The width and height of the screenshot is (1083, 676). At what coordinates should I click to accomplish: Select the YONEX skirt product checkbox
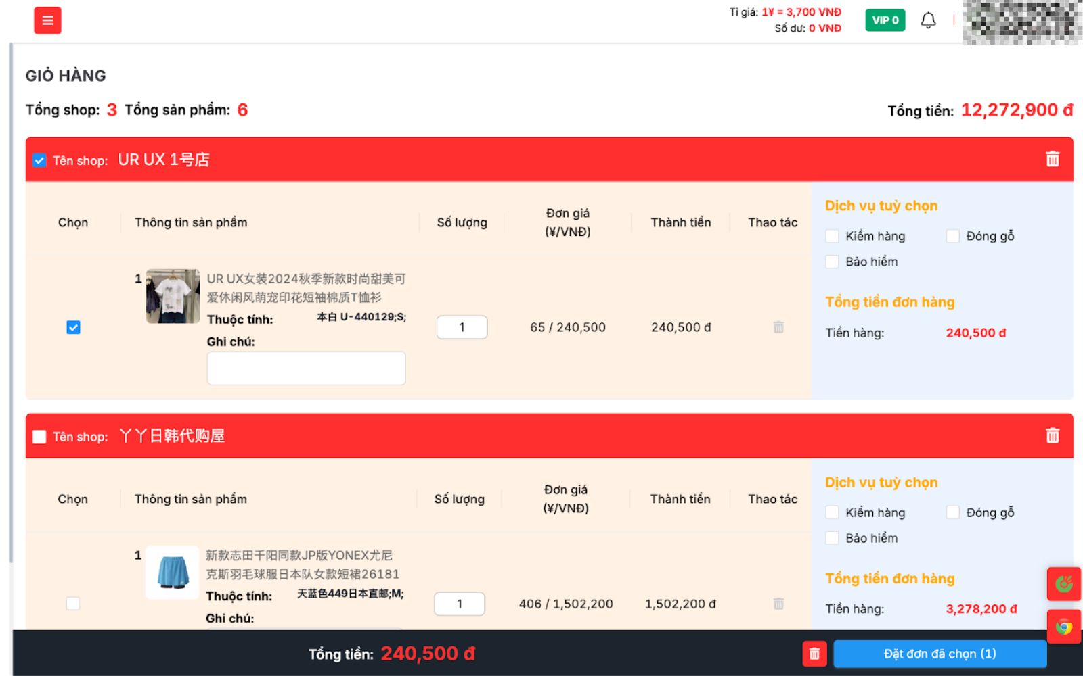click(x=73, y=604)
